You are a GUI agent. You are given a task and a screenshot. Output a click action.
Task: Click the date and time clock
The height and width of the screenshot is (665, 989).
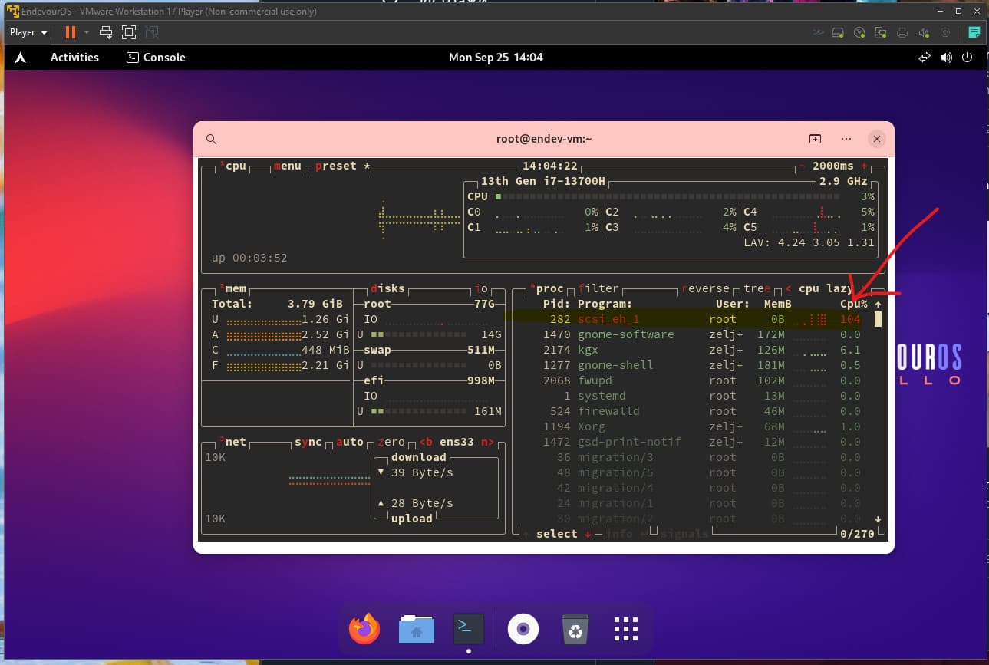496,58
